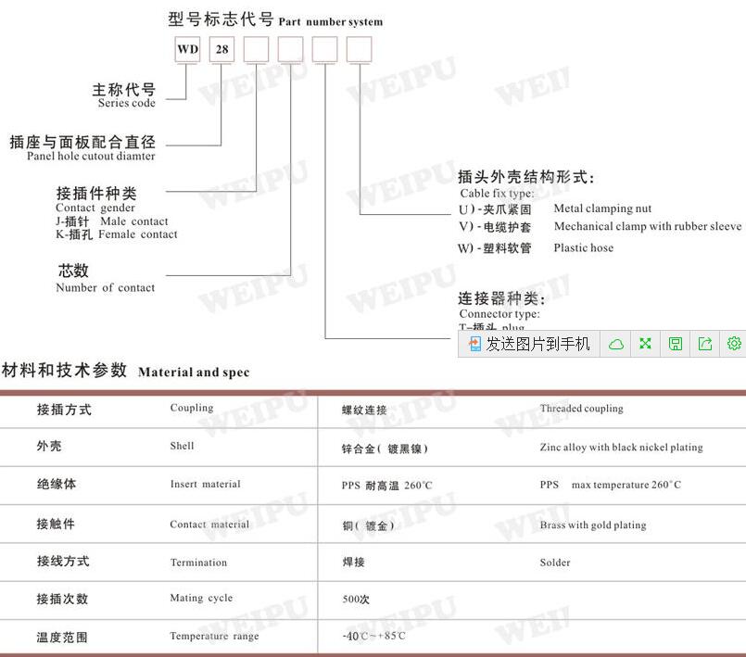Click the 'Contact gender' label
This screenshot has width=746, height=657.
click(x=95, y=208)
